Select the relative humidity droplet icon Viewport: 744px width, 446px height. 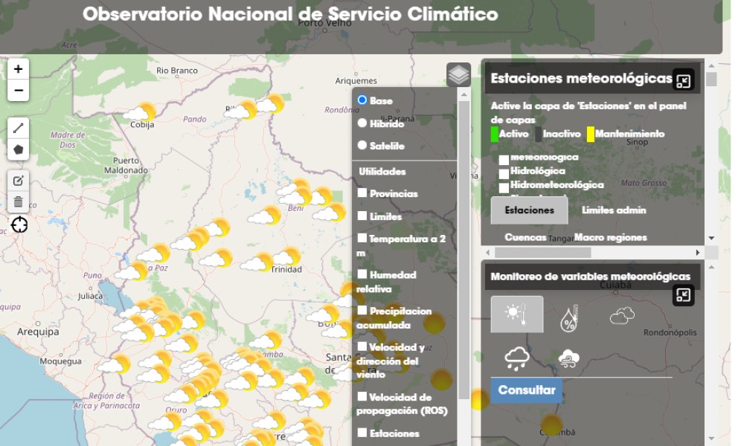pos(569,318)
